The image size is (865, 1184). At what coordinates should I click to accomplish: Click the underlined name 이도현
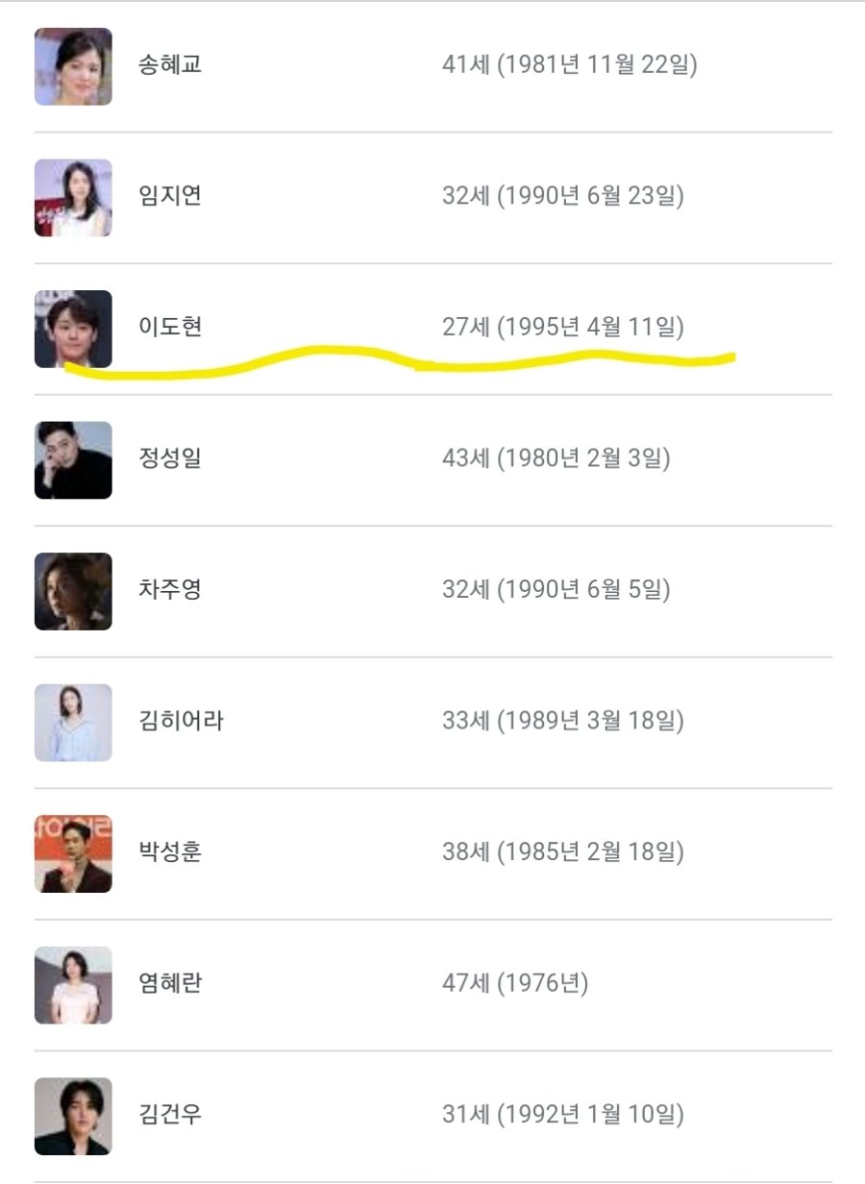[170, 329]
